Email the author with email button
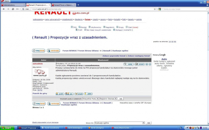209x130 pixels. (x=79, y=94)
